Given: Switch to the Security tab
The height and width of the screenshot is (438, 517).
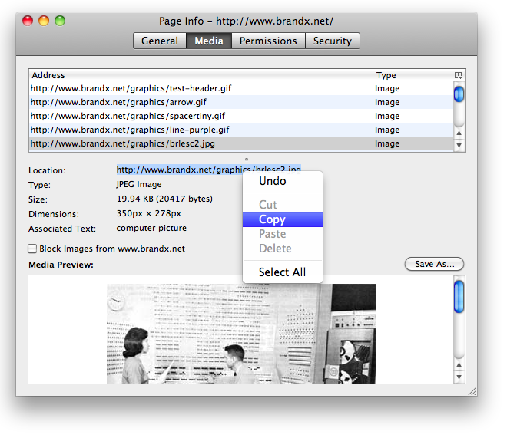Looking at the screenshot, I should point(333,41).
